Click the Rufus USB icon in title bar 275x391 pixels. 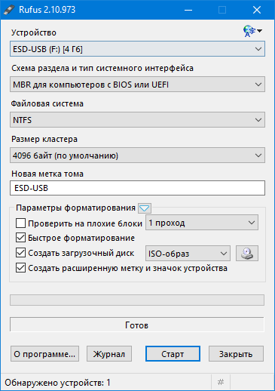9,10
